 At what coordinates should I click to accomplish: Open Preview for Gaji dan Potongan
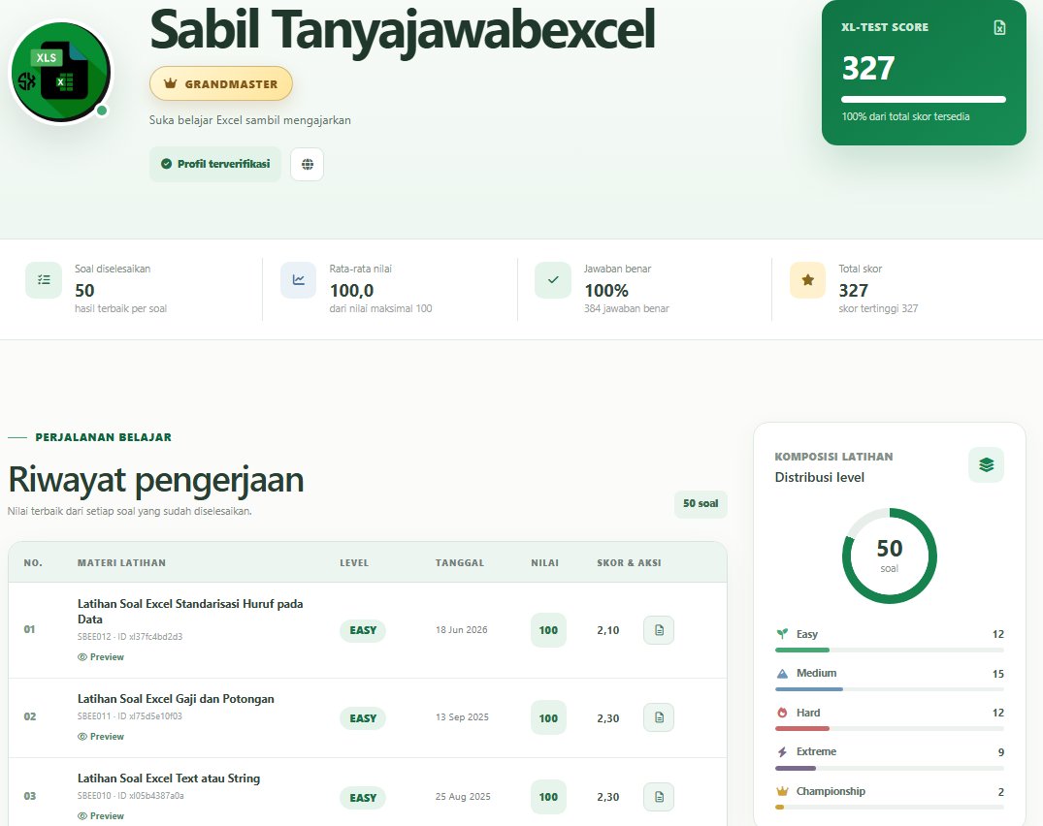point(101,736)
